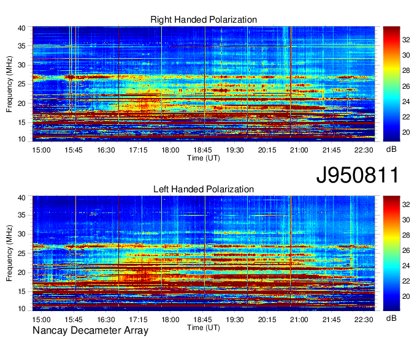
Task: Click the 20:15 tick on right-handed plot
Action: (x=267, y=150)
